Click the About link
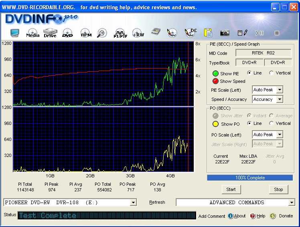 [x=237, y=216]
